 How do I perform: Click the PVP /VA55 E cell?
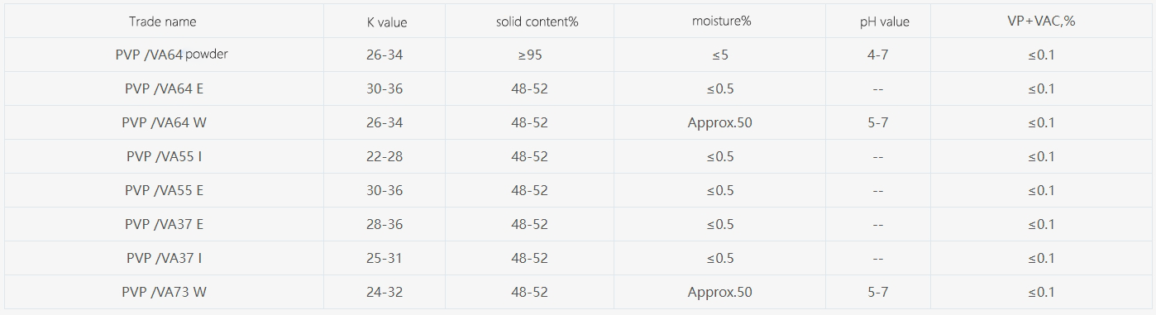tap(164, 190)
